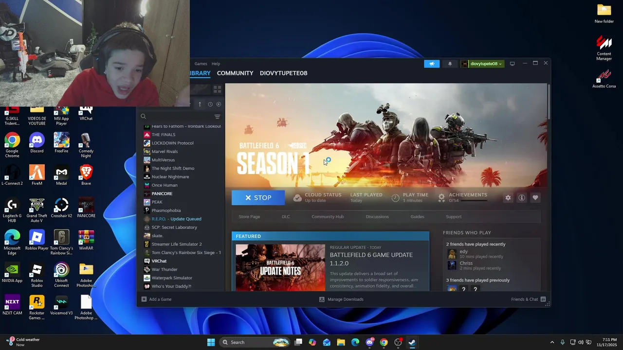Select VRChat in library list
623x350 pixels.
159,261
